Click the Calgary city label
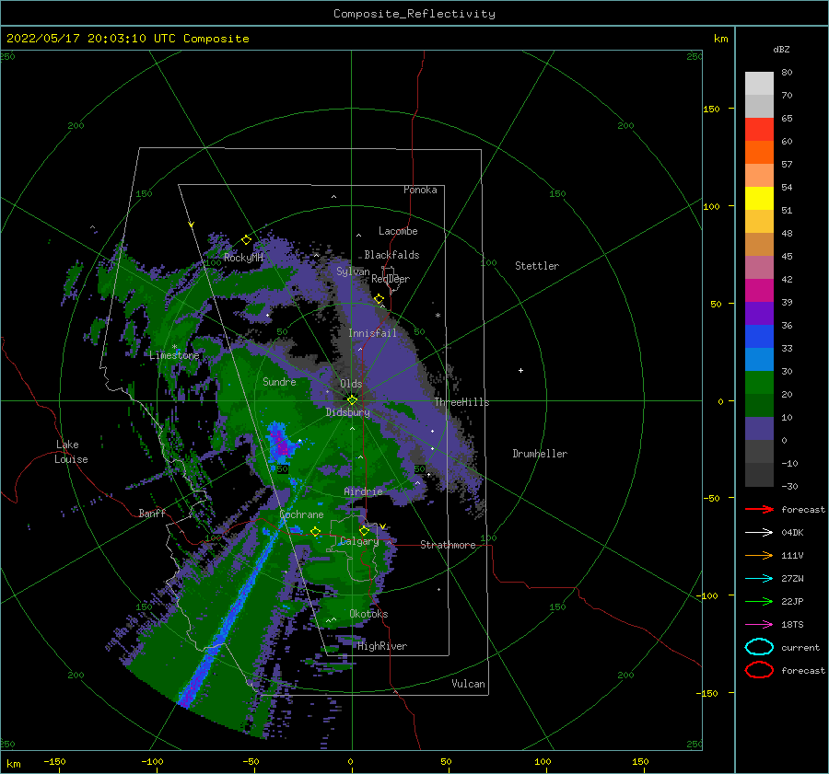Screen dimensions: 829x774 coord(359,541)
